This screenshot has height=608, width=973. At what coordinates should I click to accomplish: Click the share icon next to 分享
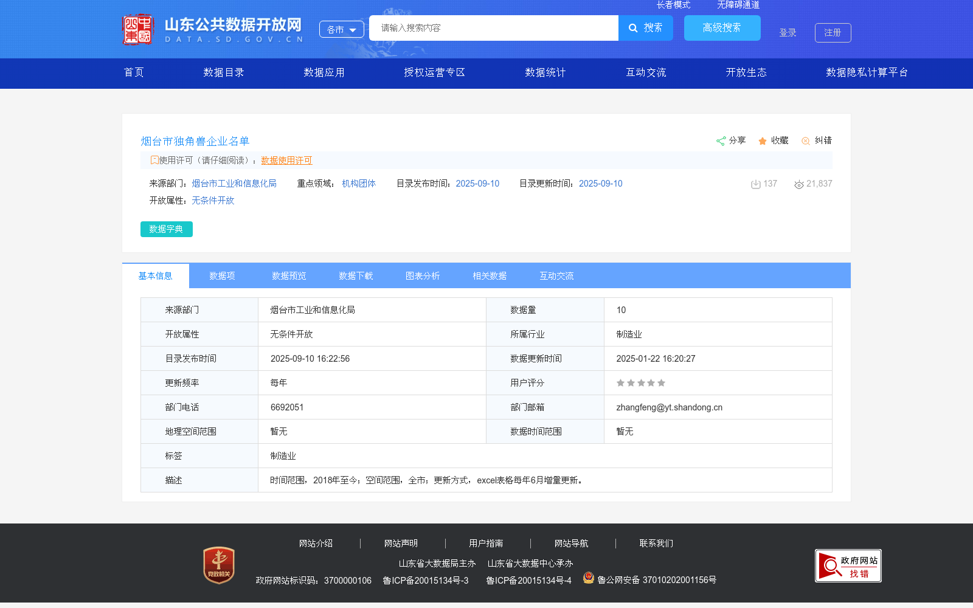click(x=721, y=141)
